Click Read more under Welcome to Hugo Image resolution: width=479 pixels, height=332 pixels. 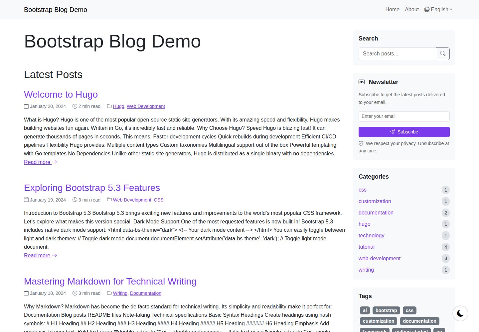click(x=41, y=162)
